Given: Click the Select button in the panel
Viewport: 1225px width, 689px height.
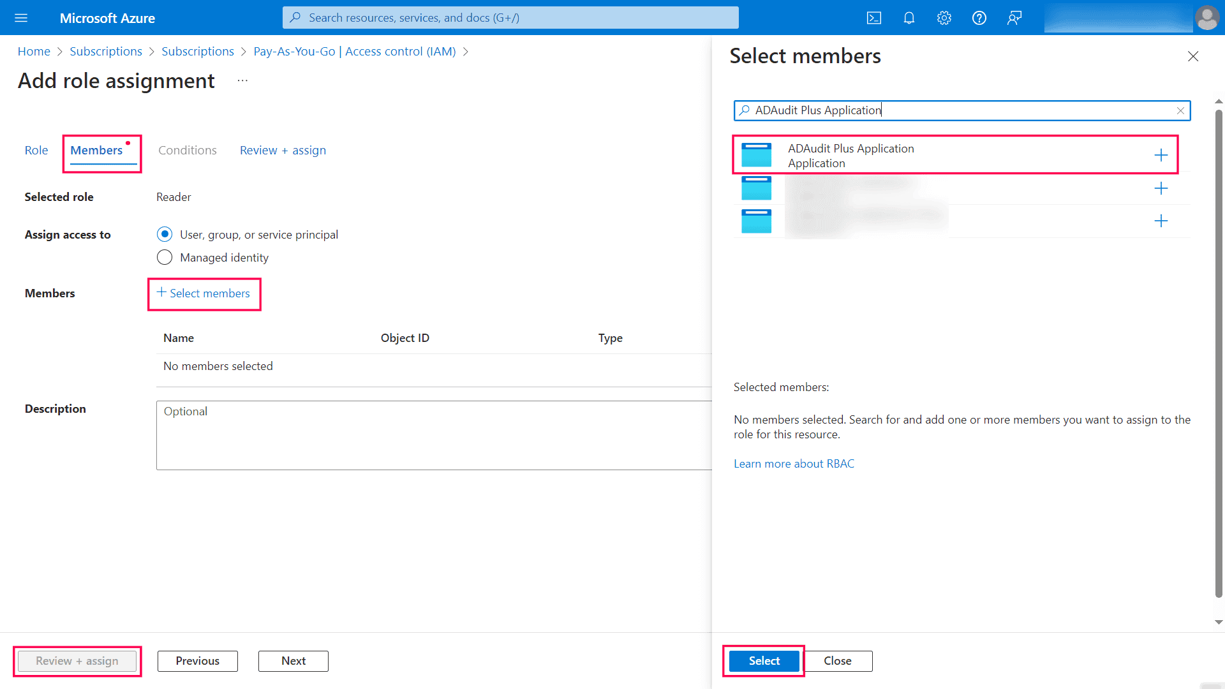Looking at the screenshot, I should point(763,661).
